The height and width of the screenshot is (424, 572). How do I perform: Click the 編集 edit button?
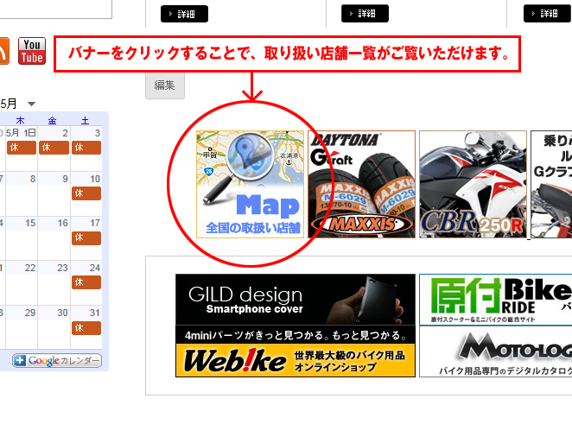(x=165, y=85)
